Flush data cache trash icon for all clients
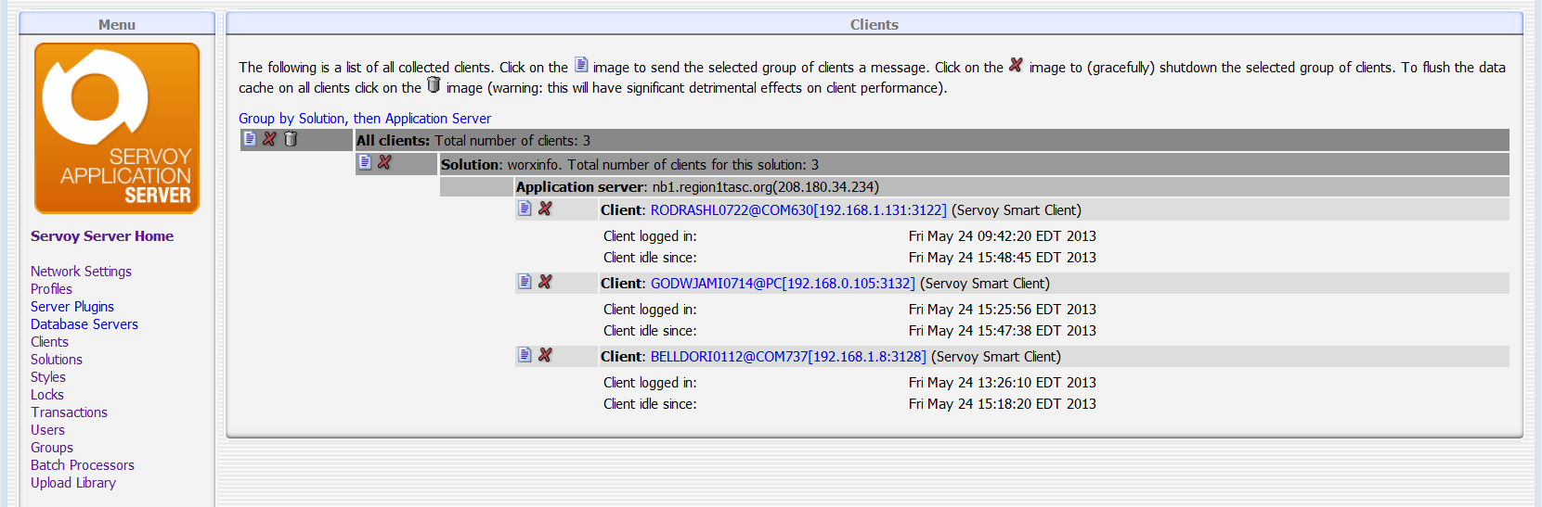The image size is (1542, 507). tap(291, 139)
